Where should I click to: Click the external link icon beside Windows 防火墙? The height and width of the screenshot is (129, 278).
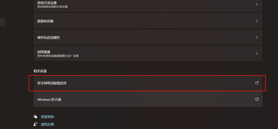pyautogui.click(x=257, y=99)
